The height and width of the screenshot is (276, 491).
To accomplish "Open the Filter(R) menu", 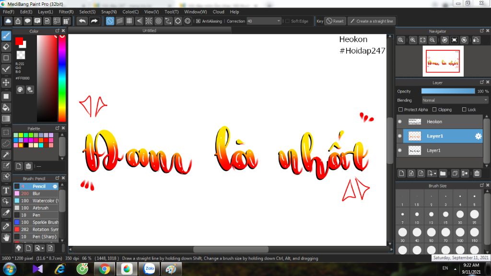I will 66,11.
